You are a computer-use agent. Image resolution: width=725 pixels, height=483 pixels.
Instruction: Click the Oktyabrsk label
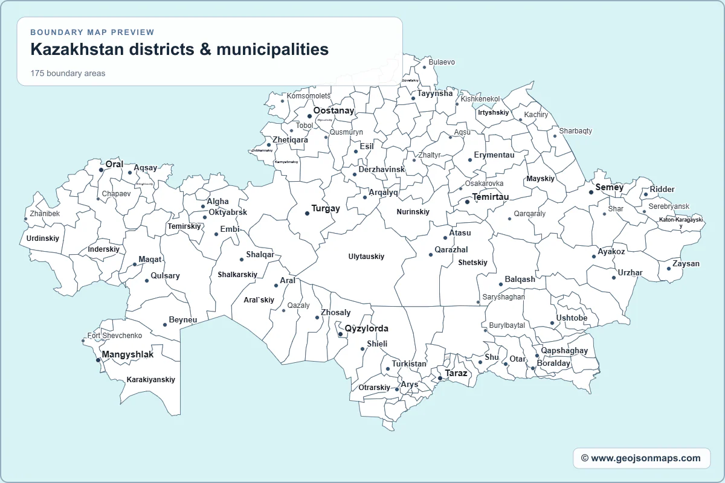click(228, 213)
